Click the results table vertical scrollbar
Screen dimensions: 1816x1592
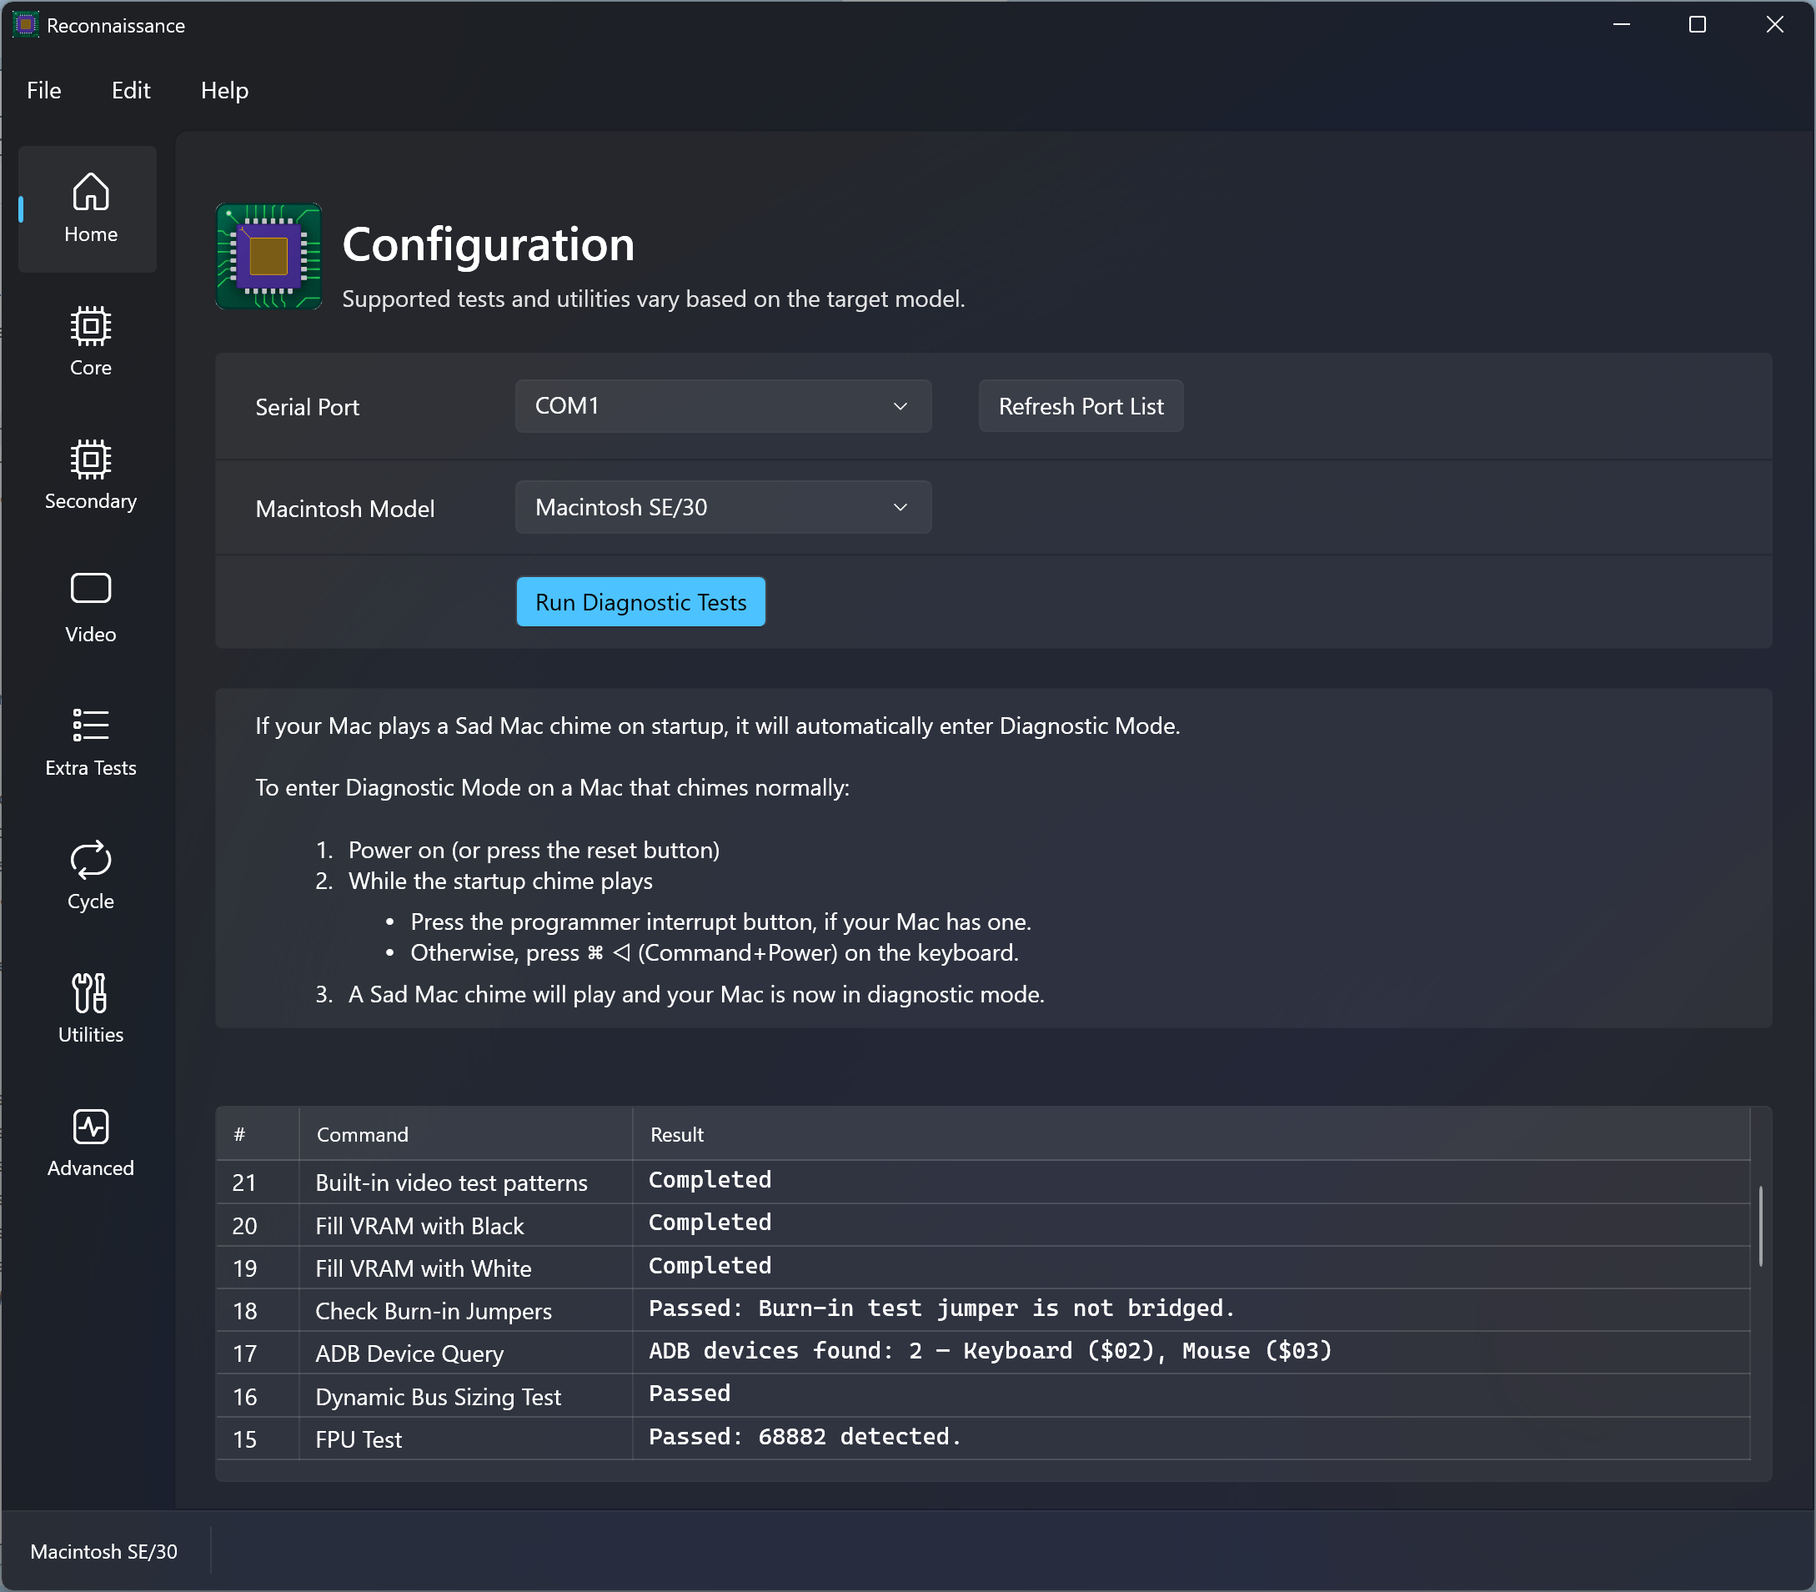pyautogui.click(x=1760, y=1226)
